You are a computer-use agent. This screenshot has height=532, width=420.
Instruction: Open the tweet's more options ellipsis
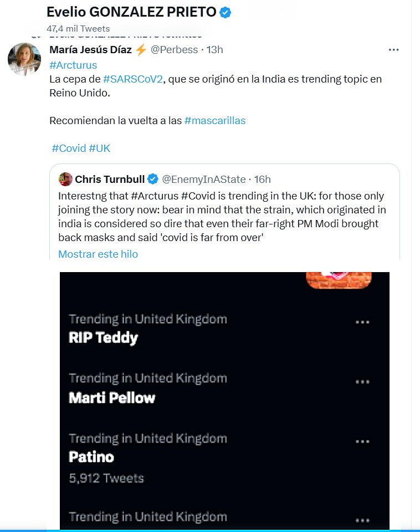pos(393,50)
